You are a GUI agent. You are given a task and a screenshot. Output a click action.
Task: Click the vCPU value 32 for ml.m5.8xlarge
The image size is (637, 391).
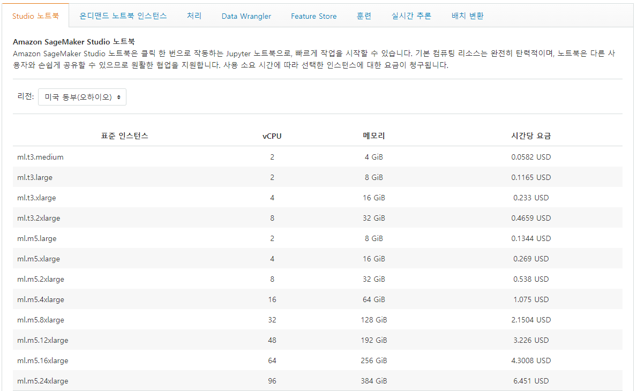pos(272,320)
